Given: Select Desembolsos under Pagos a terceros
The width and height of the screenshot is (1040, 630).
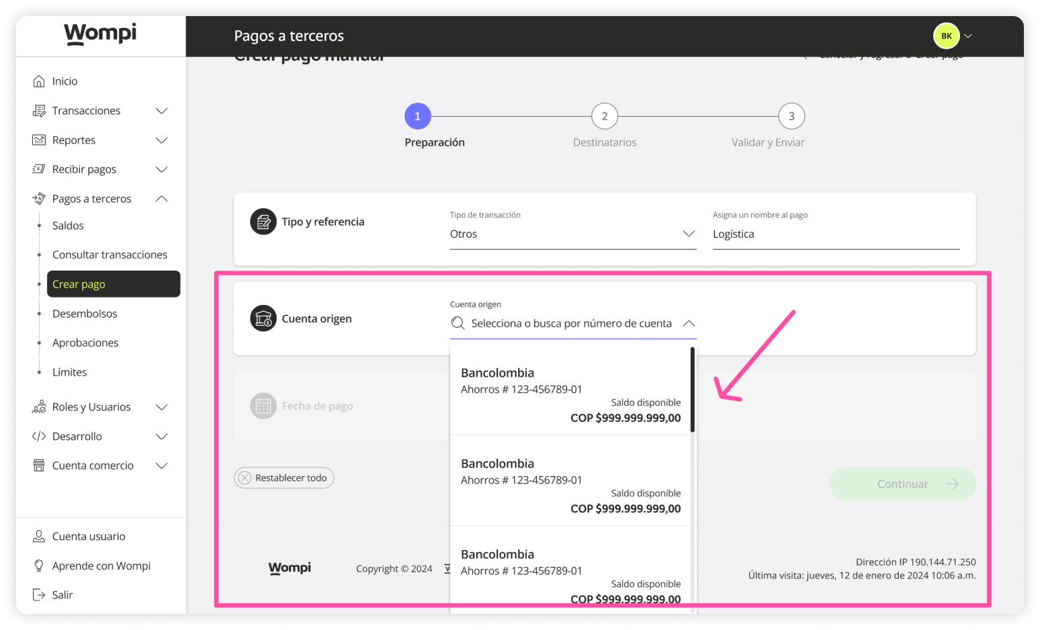Looking at the screenshot, I should tap(85, 313).
